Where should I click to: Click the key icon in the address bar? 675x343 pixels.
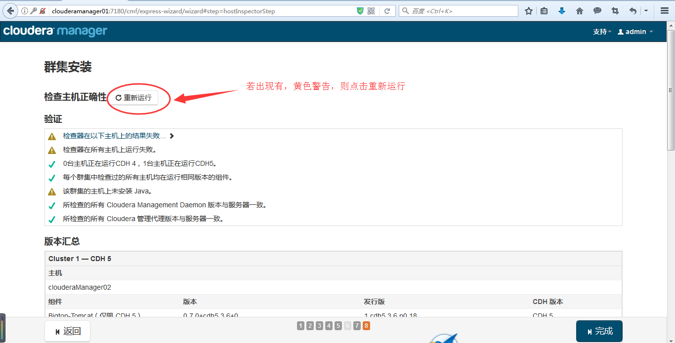tap(33, 11)
